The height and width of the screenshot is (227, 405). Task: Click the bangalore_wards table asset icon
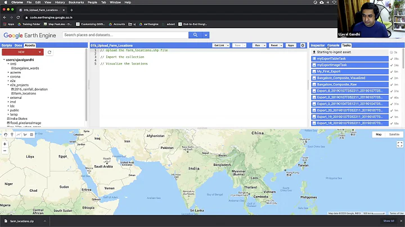[x=12, y=69]
